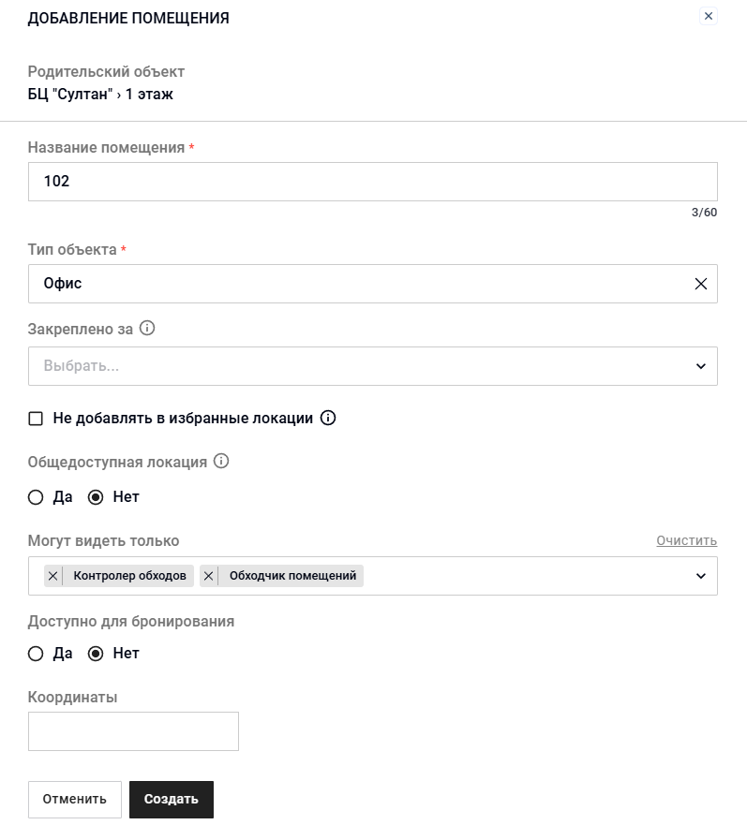Select Нет for Доступно для бронирования
Screen dimensions: 747x825
[x=96, y=654]
